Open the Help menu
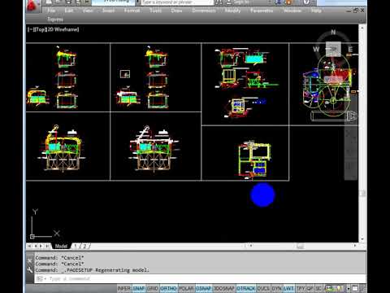Image resolution: width=390 pixels, height=293 pixels. tap(316, 11)
